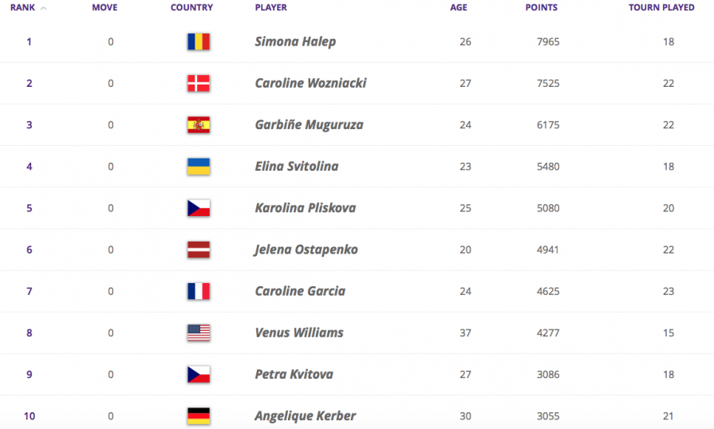This screenshot has height=429, width=714.
Task: Open Simona Halep's player profile
Action: (295, 41)
